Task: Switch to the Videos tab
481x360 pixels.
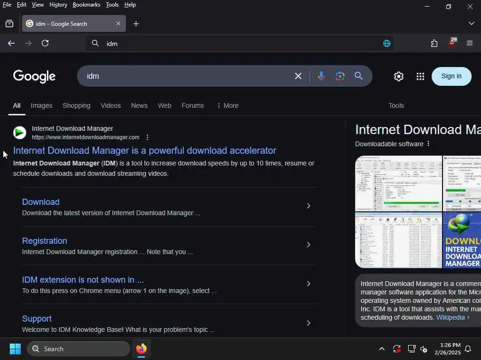Action: point(111,105)
